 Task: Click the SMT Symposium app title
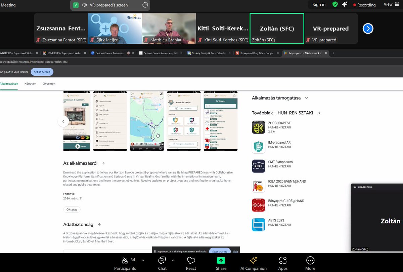[280, 162]
